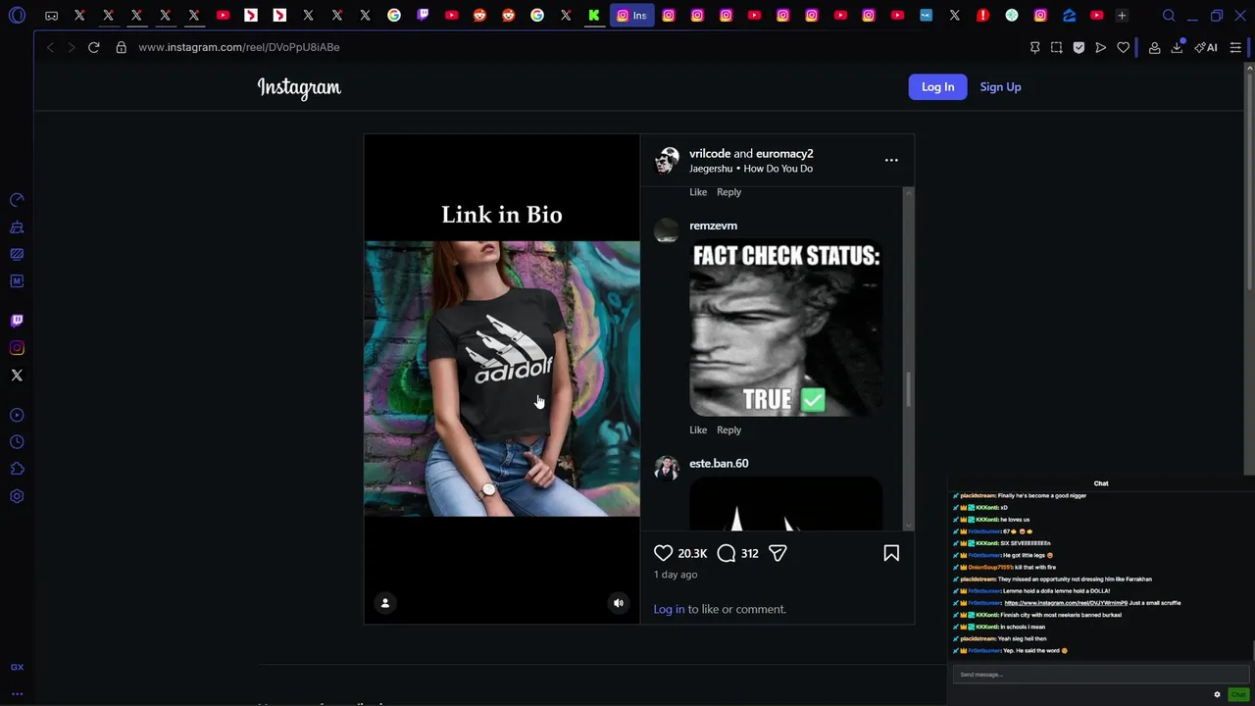Open GX Corner gamepad tab
The height and width of the screenshot is (706, 1255).
click(x=51, y=16)
